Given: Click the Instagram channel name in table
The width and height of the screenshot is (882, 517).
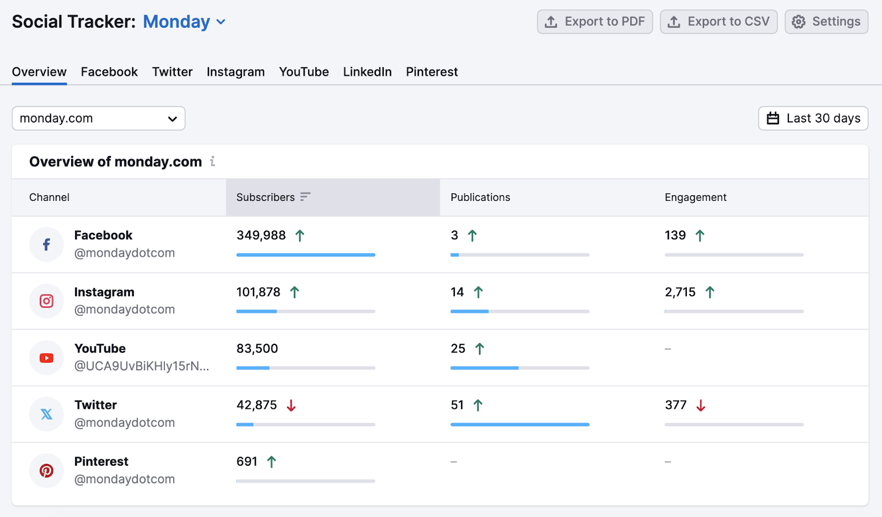Looking at the screenshot, I should coord(104,292).
